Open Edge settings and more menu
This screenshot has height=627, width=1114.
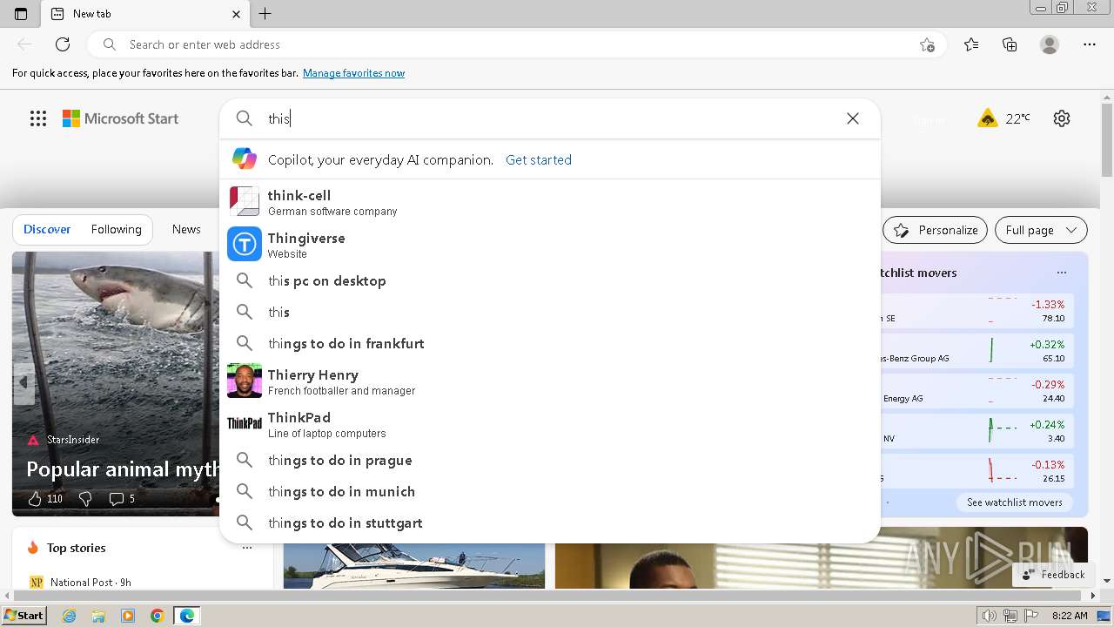[x=1090, y=44]
